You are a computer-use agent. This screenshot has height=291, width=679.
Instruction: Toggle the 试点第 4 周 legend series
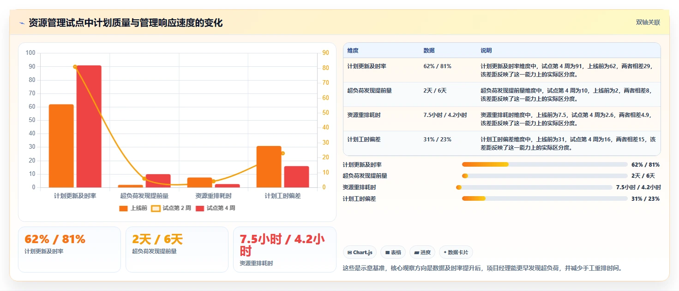(x=216, y=208)
